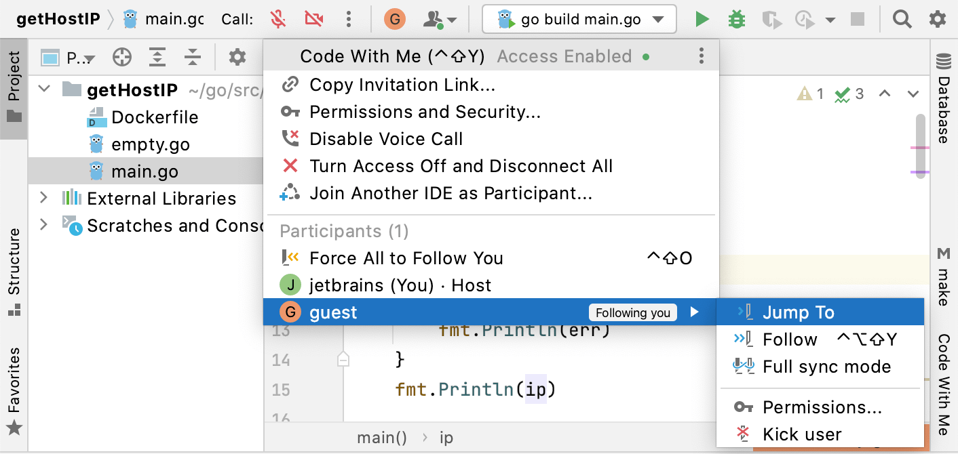Image resolution: width=958 pixels, height=454 pixels.
Task: Open the Structure tool window tab
Action: click(x=14, y=272)
